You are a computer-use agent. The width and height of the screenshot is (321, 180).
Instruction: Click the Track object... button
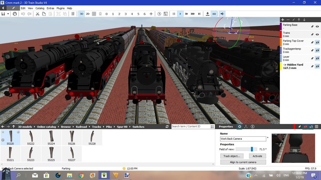pos(232,156)
